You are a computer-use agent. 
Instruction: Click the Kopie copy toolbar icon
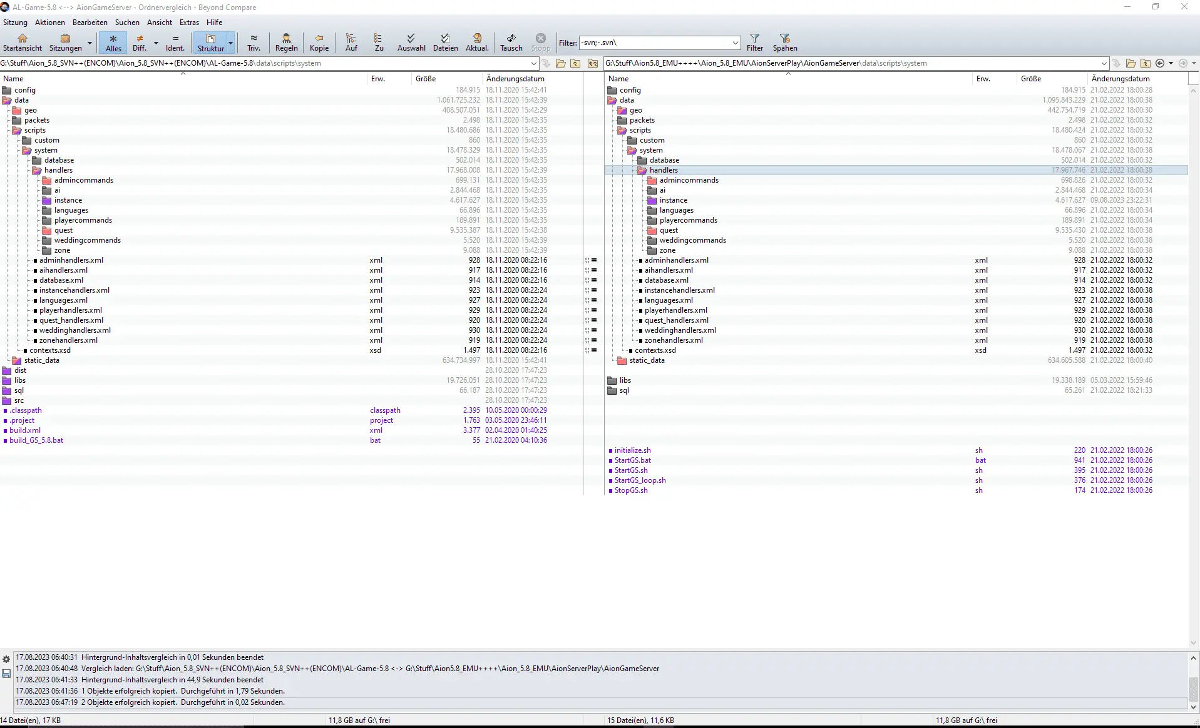[319, 43]
